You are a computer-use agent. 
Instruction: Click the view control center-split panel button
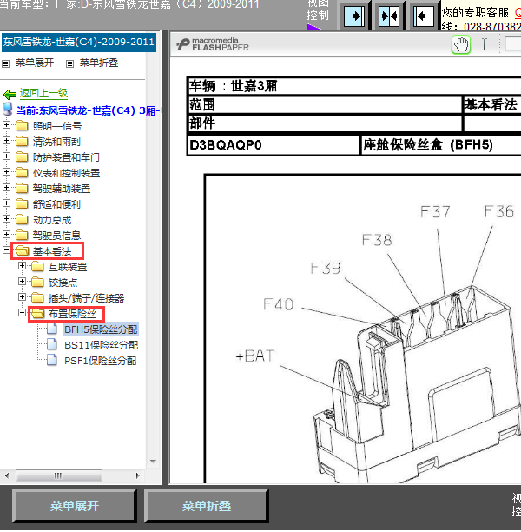(389, 16)
